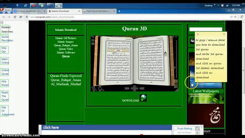Click the globe download icon
Screen dimensions: 245x138
pyautogui.click(x=143, y=98)
